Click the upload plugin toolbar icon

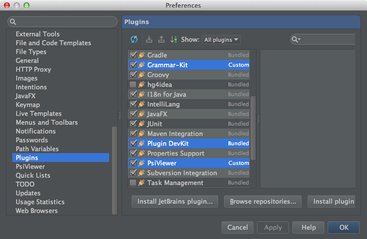pos(161,39)
